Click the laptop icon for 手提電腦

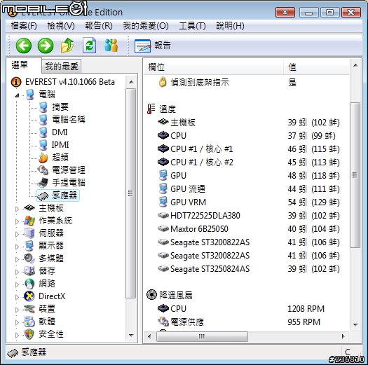point(43,183)
